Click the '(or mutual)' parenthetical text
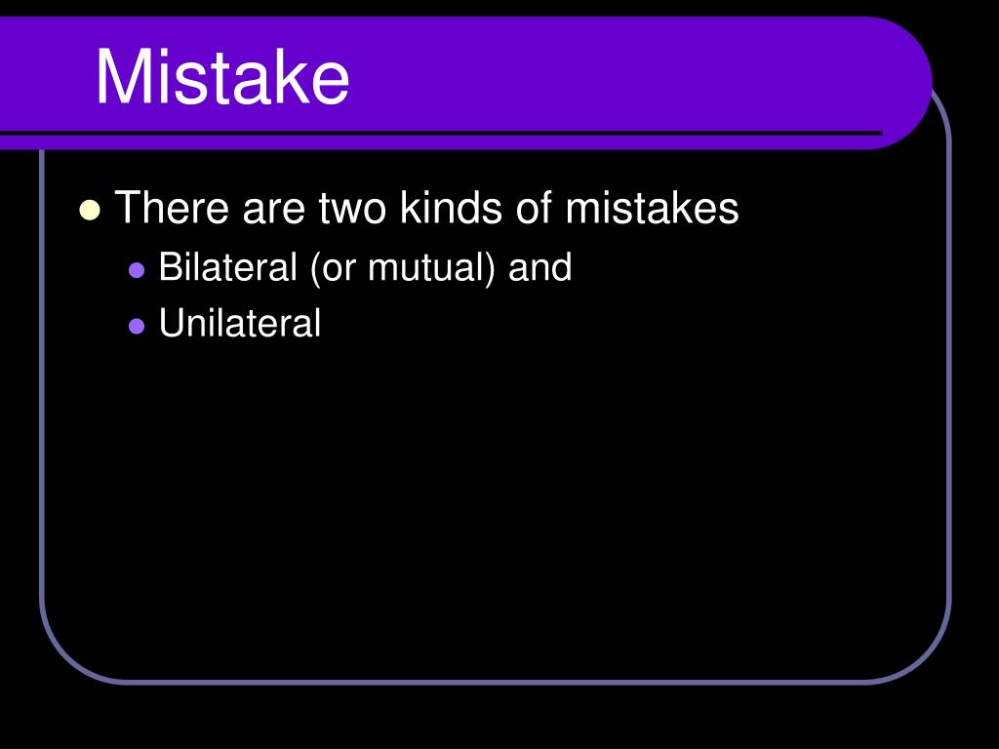 coord(403,267)
